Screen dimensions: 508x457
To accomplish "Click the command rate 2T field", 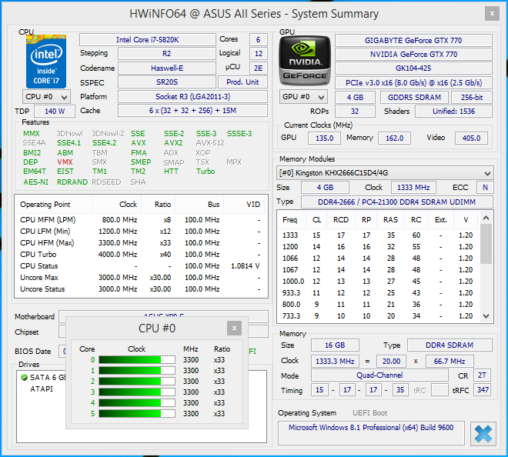I will (x=482, y=375).
